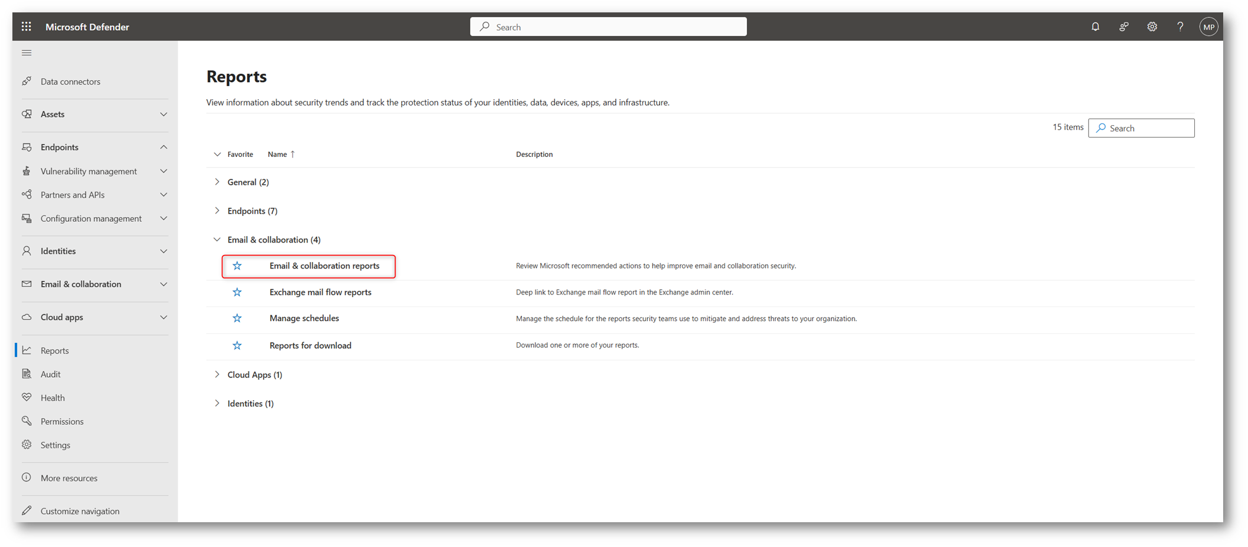This screenshot has height=547, width=1248.
Task: Open the notifications bell icon
Action: tap(1095, 27)
